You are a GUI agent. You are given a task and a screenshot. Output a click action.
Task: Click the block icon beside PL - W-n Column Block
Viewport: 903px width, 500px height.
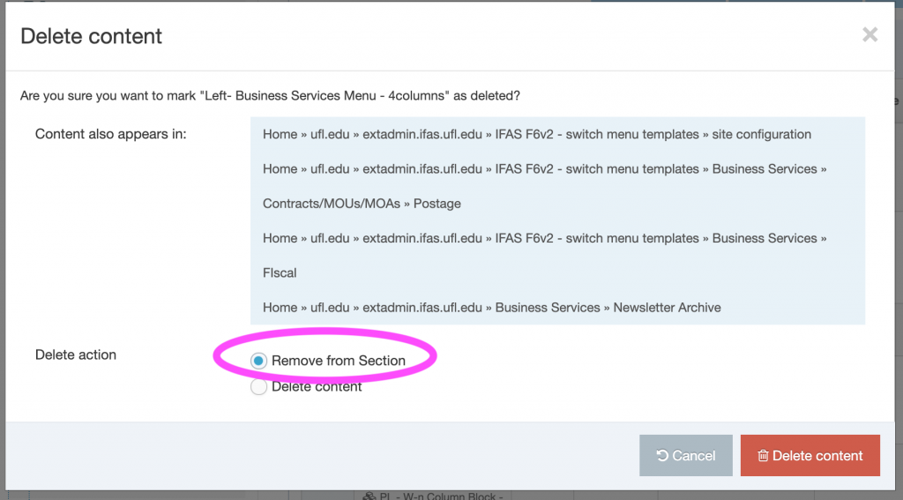(370, 496)
